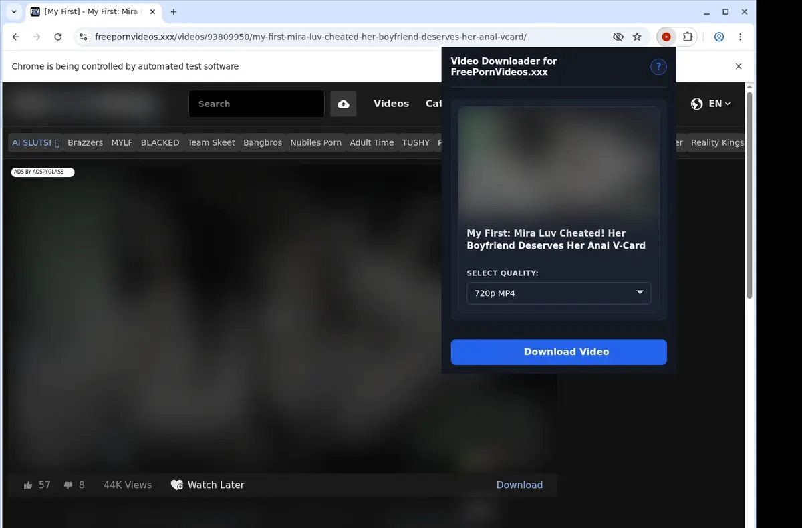Open the Chrome three-dot menu
Viewport: 802px width, 528px height.
tap(740, 37)
